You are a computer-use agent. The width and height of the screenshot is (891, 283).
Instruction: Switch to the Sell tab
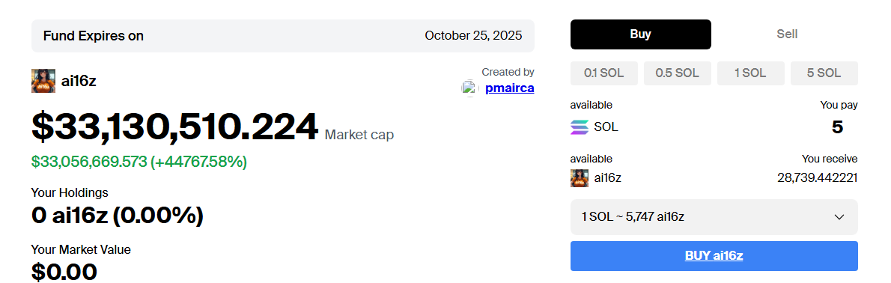pyautogui.click(x=787, y=34)
